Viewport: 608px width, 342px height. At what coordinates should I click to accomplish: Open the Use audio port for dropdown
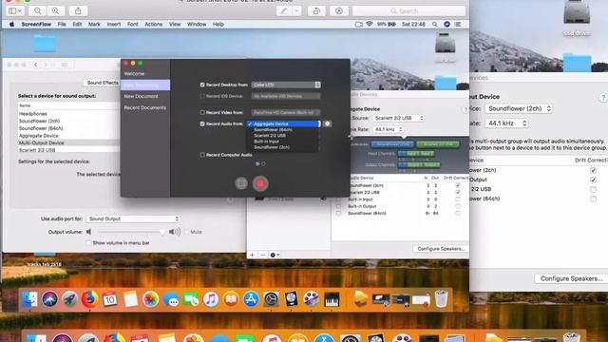[x=133, y=218]
